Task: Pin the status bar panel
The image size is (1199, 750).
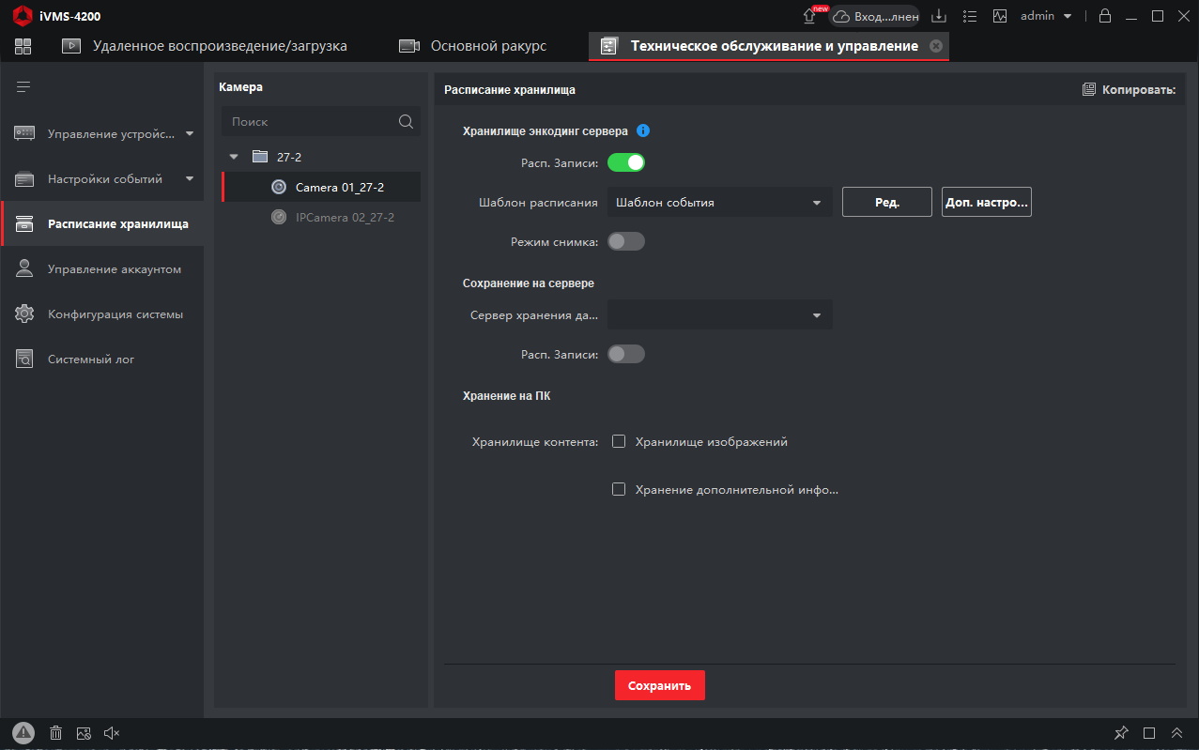Action: [x=1121, y=733]
